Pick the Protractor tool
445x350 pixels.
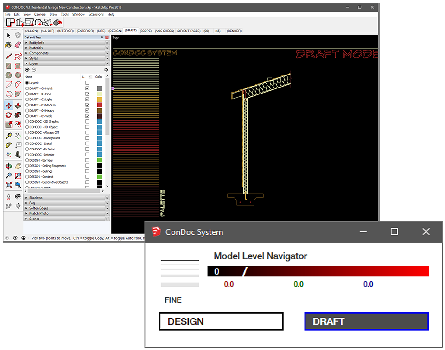pyautogui.click(x=8, y=145)
